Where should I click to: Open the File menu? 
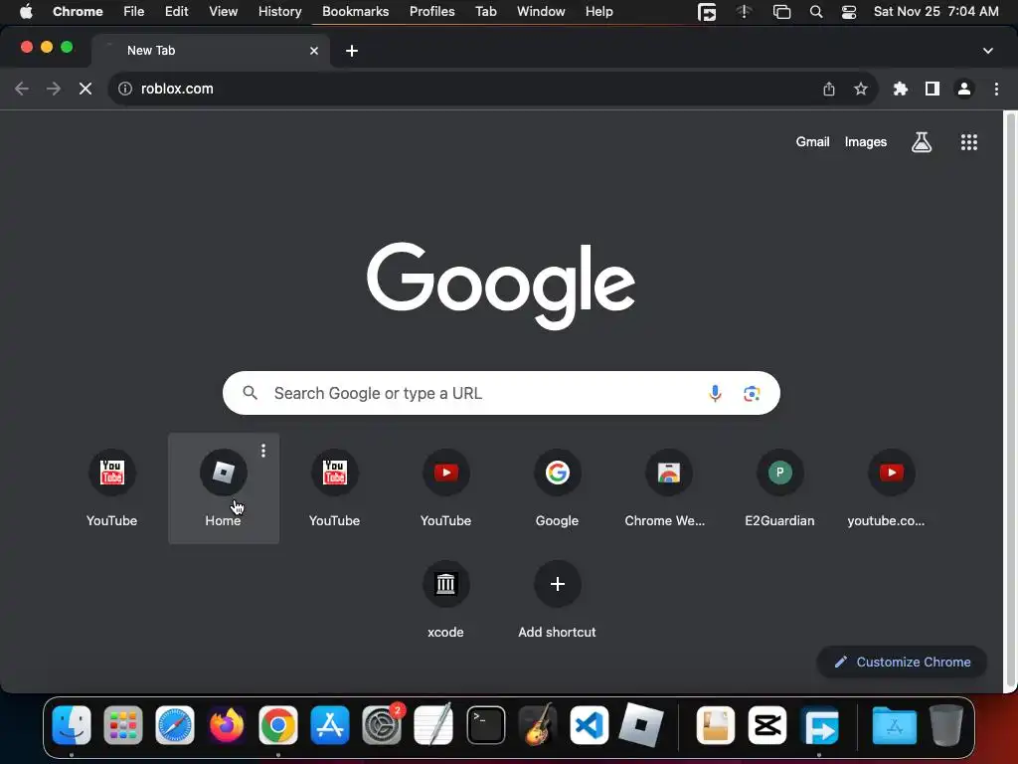click(x=134, y=11)
